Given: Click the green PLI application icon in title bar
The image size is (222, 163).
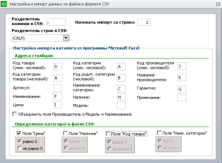Looking at the screenshot, I should click(x=4, y=4).
